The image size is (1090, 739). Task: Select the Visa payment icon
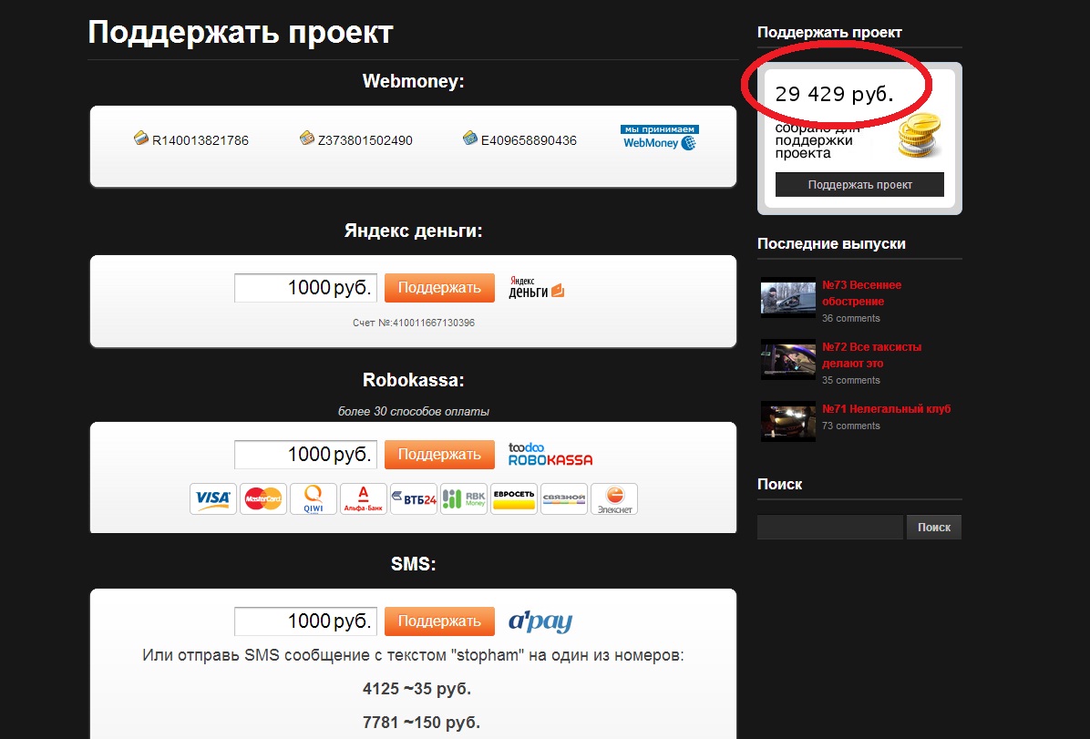coord(213,498)
